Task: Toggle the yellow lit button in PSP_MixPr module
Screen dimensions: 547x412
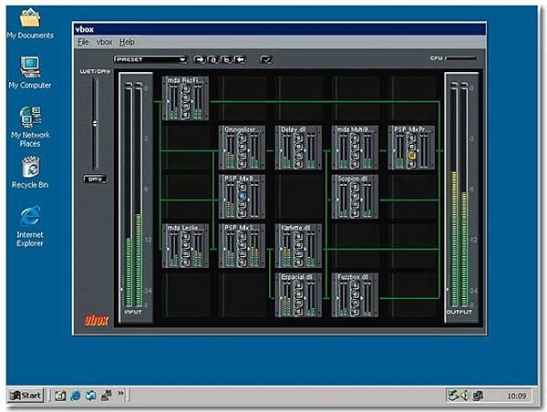Action: pyautogui.click(x=412, y=155)
